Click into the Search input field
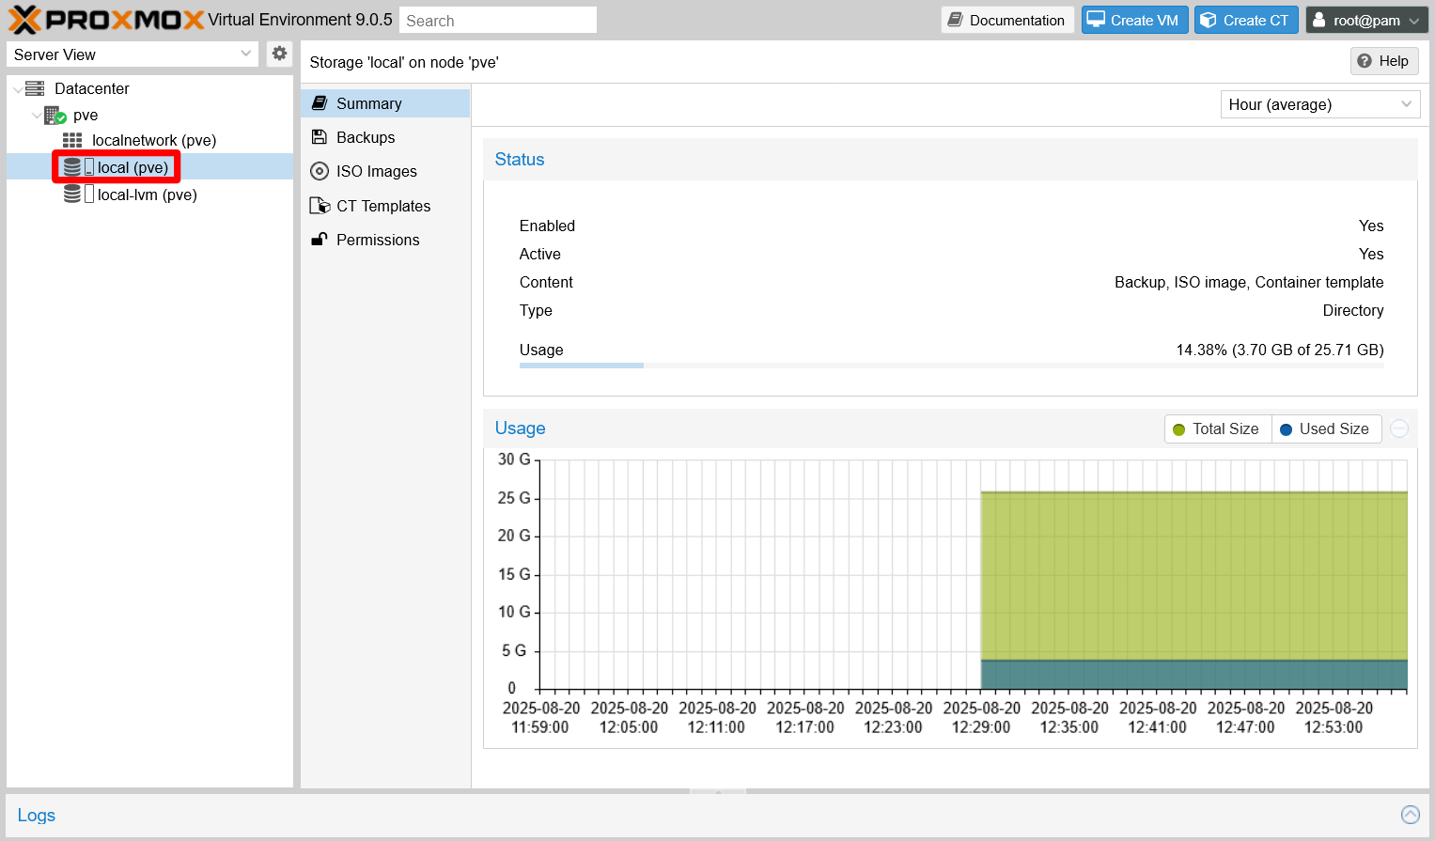 click(497, 20)
